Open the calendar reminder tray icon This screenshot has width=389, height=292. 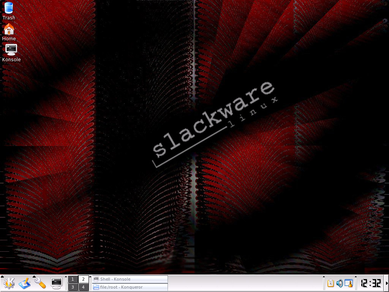pyautogui.click(x=349, y=283)
